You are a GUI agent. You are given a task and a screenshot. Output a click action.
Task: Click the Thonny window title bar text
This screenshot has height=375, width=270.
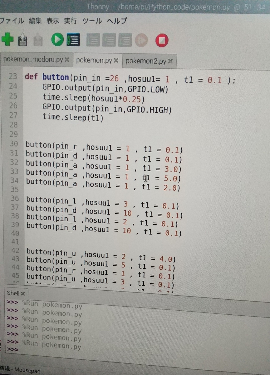176,7
